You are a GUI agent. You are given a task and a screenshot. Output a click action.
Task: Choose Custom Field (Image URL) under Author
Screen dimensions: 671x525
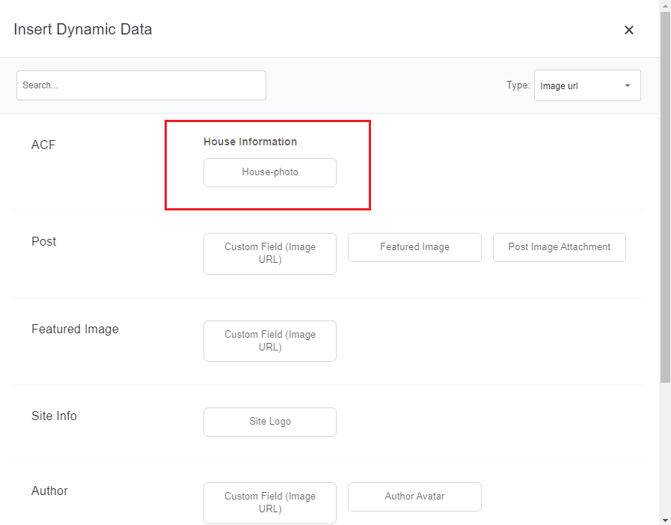click(269, 503)
